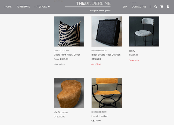Click the Luna leather chair image
Image resolution: width=174 pixels, height=125 pixels.
tap(107, 93)
